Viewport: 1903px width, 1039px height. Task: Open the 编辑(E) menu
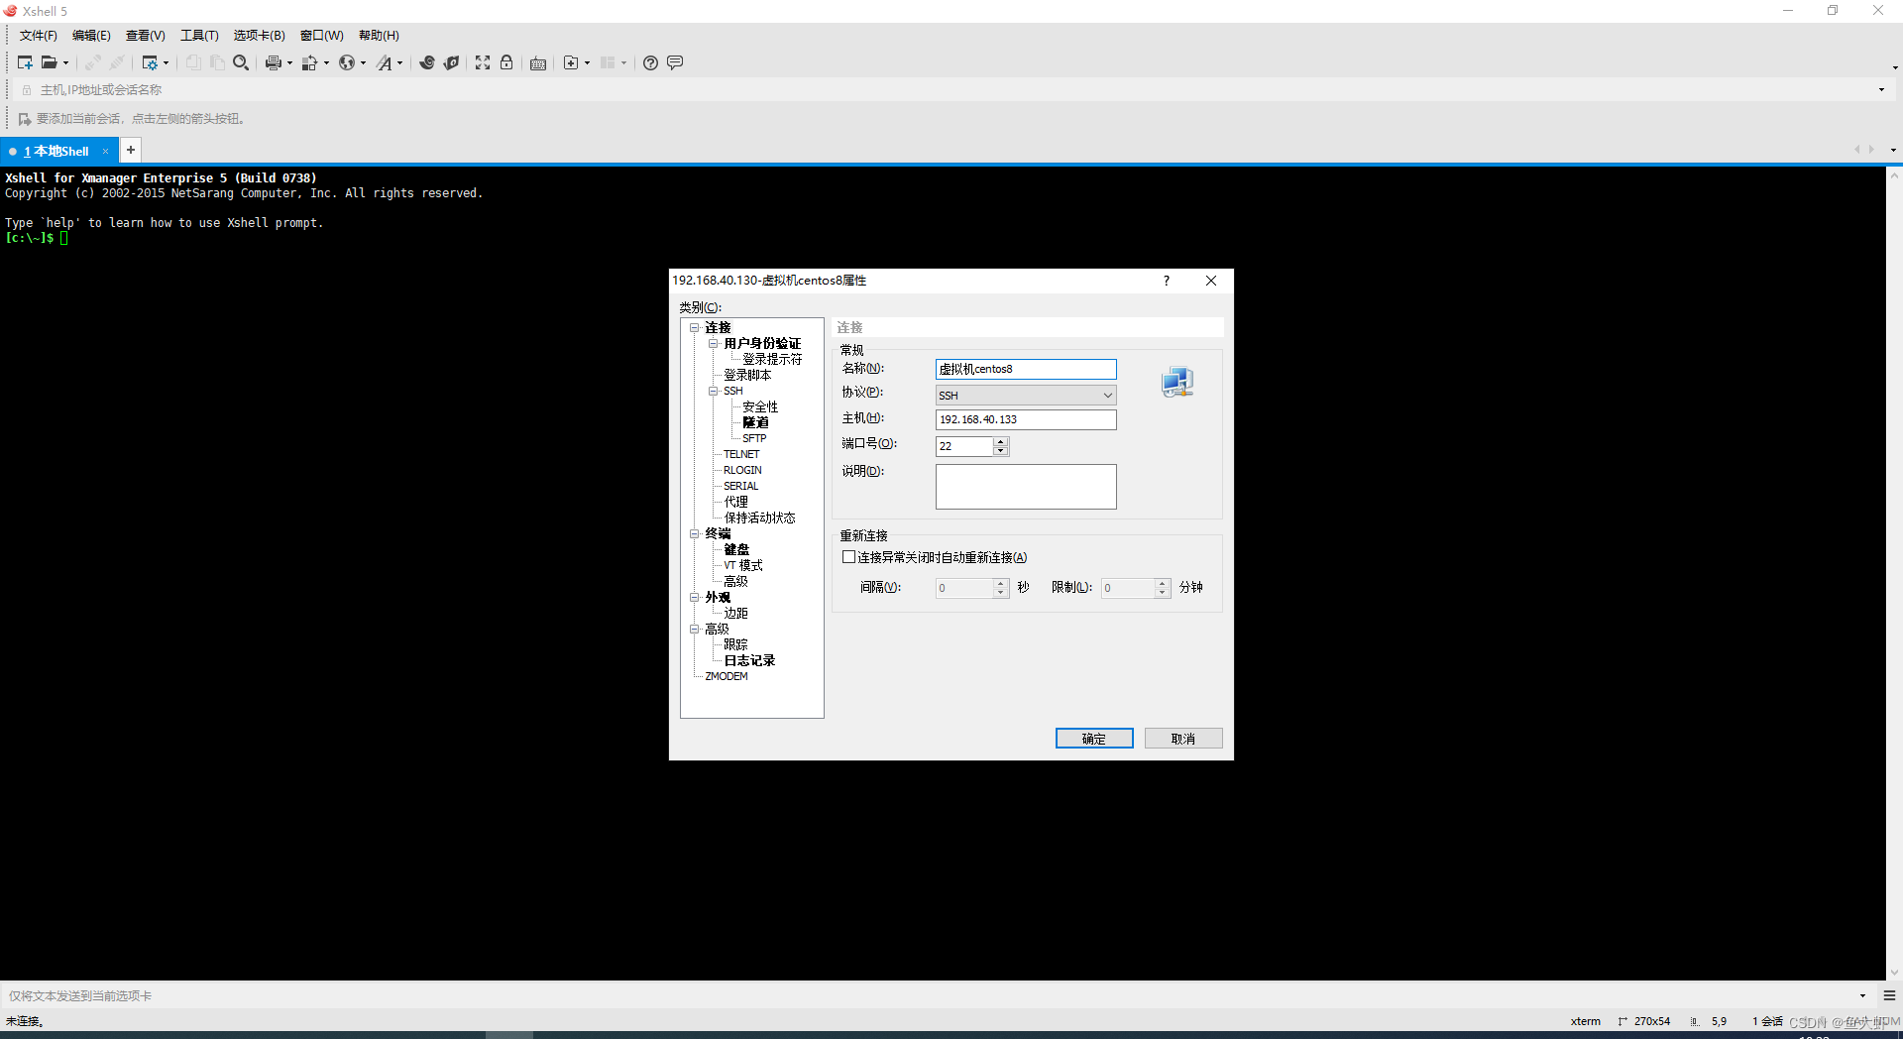(x=91, y=36)
